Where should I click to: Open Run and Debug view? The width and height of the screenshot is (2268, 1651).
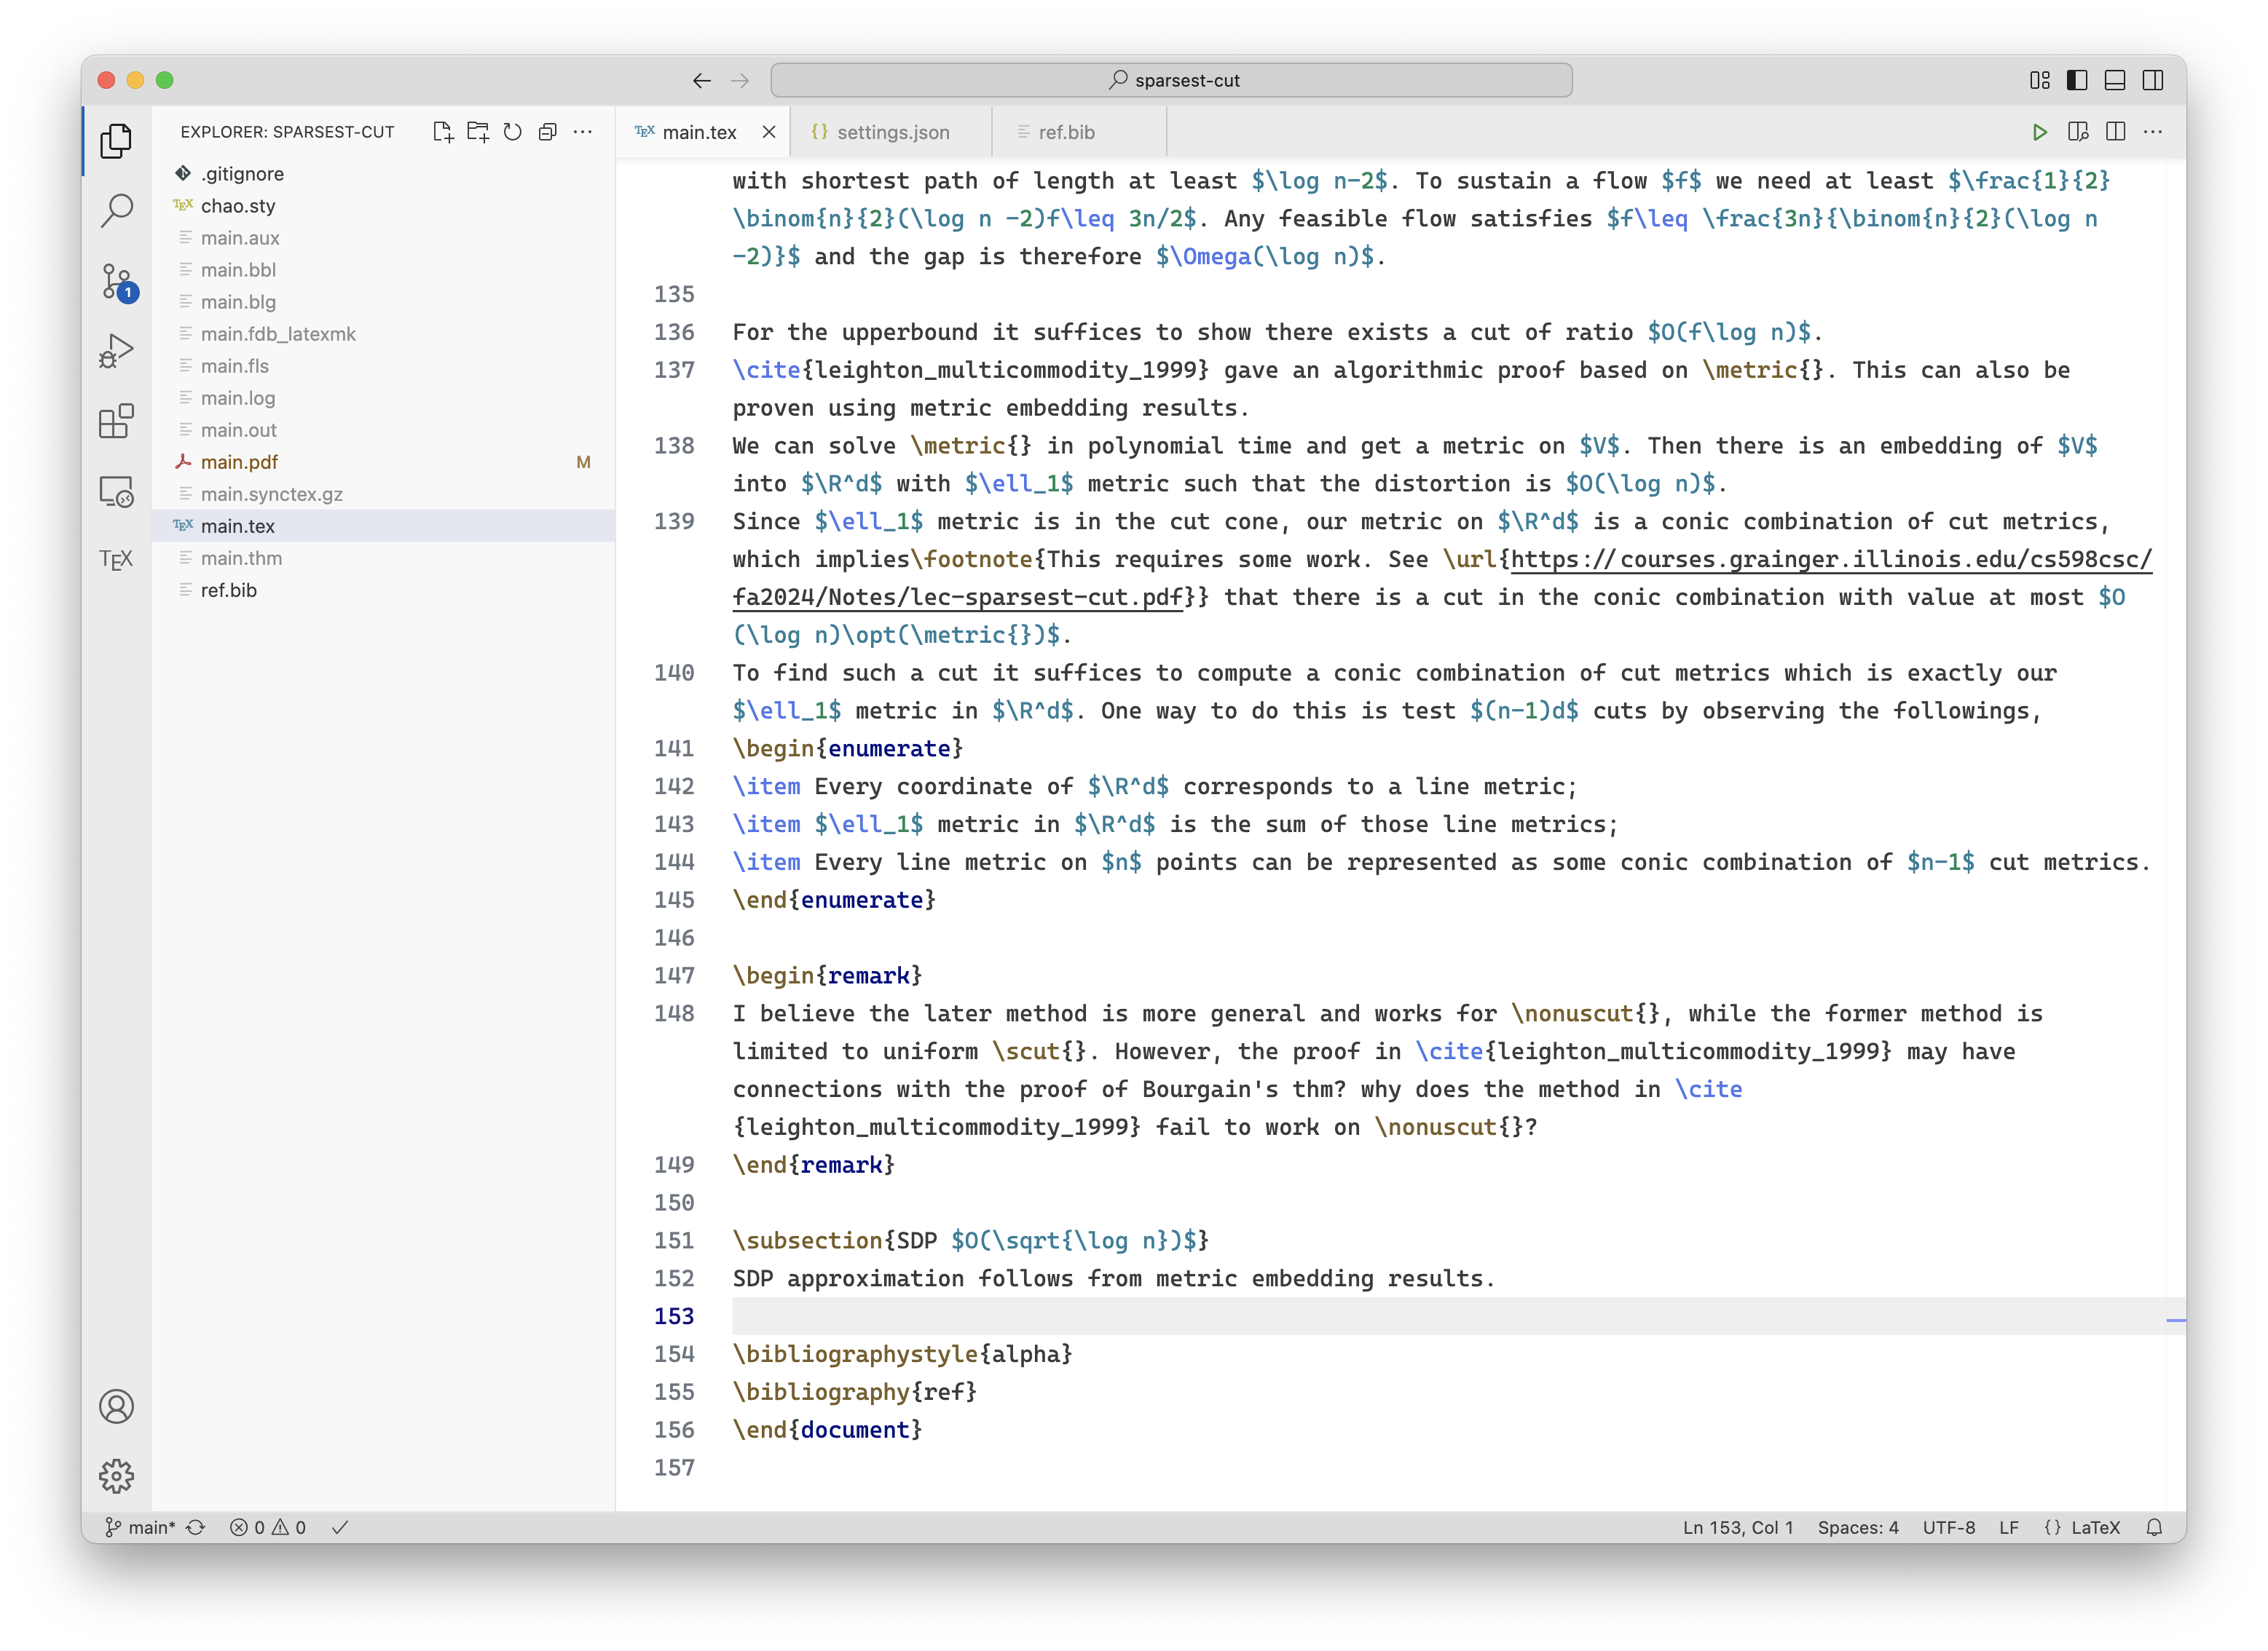click(x=116, y=352)
